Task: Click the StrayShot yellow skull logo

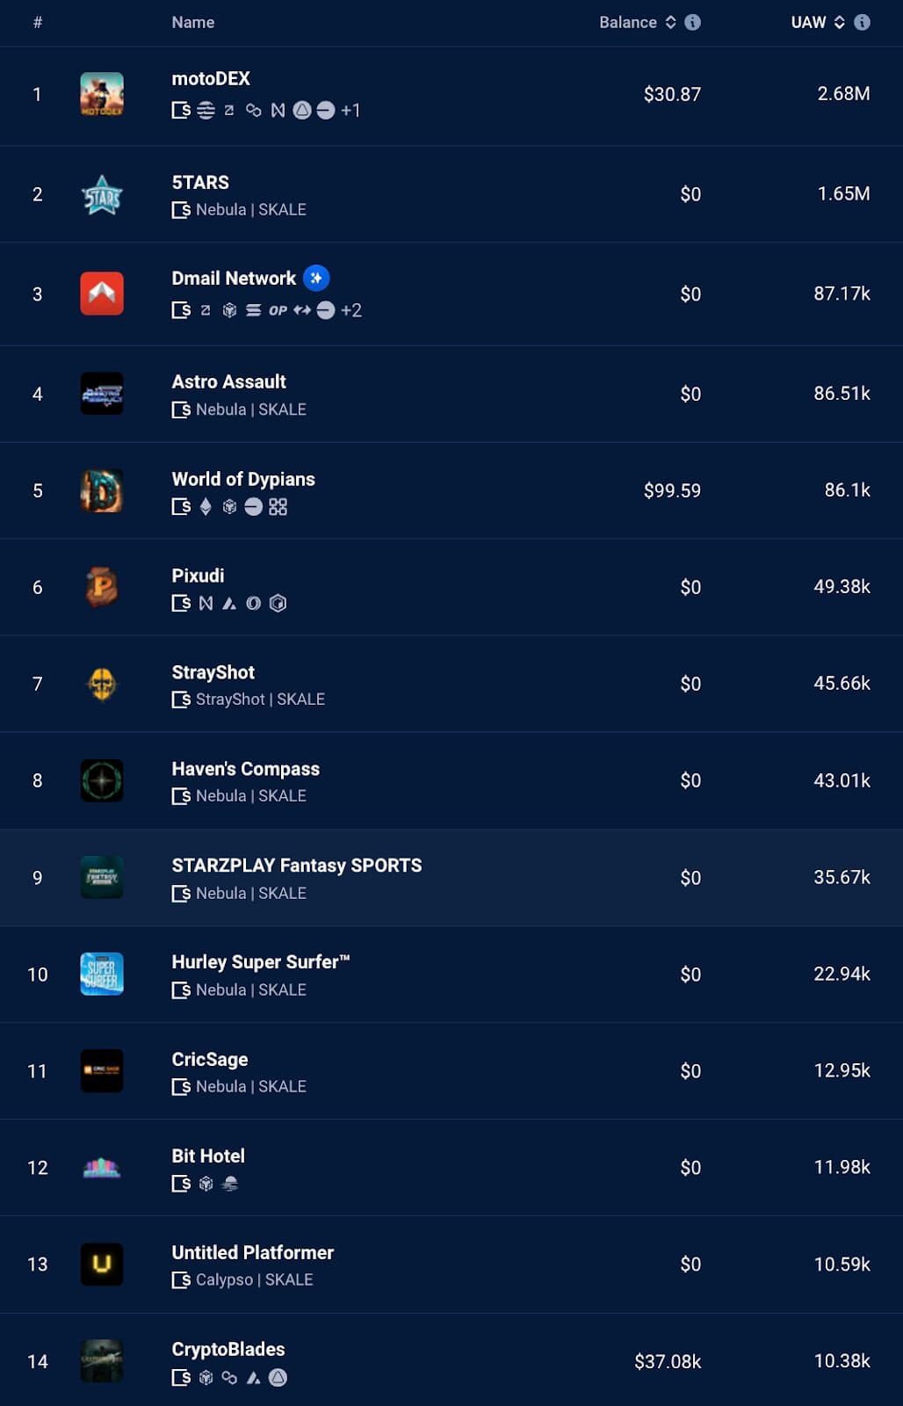Action: coord(102,684)
